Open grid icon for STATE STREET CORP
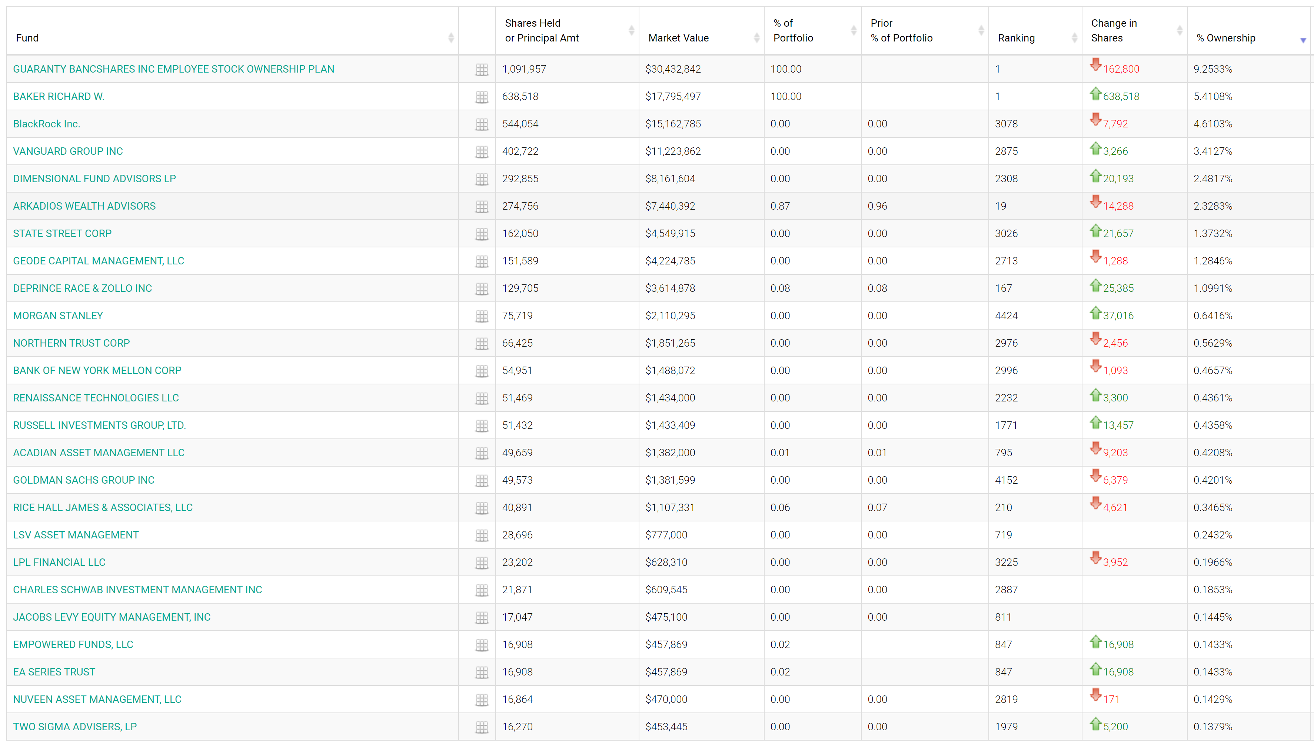 (482, 234)
